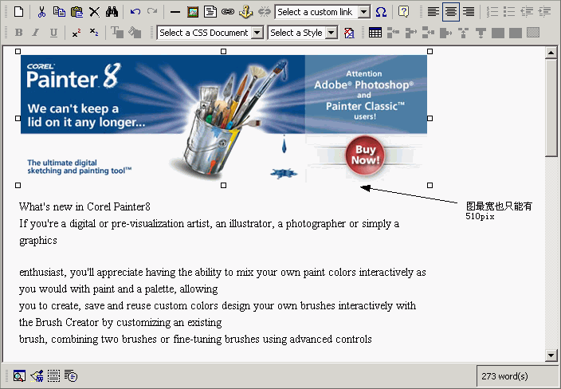Click the red Buy Now! button in banner

point(365,155)
